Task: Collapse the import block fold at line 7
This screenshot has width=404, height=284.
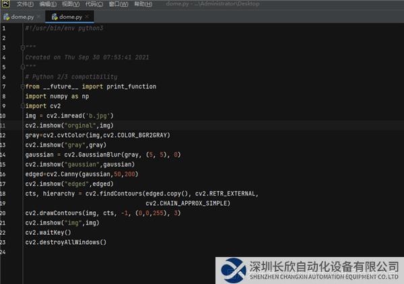Action: (22, 87)
